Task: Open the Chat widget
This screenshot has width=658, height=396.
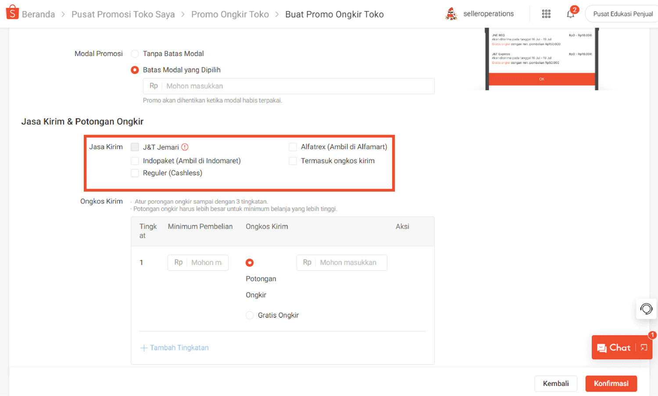Action: 614,348
